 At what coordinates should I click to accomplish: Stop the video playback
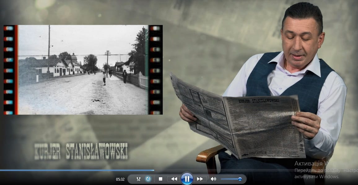click(x=160, y=179)
